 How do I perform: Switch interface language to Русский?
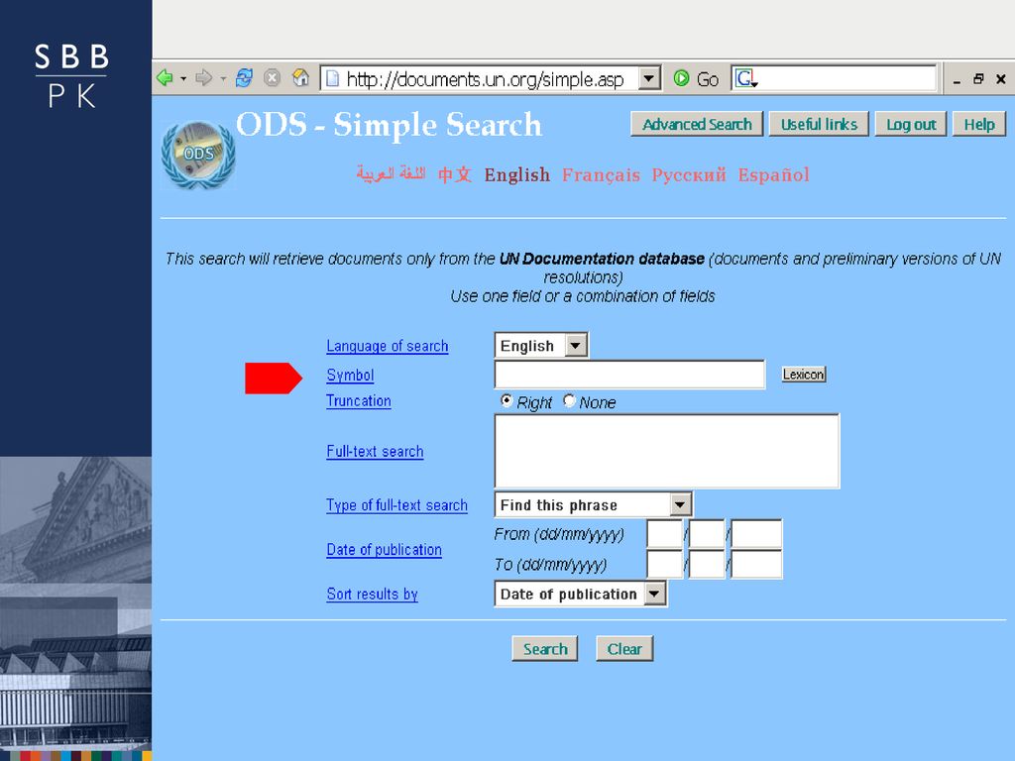[x=689, y=174]
